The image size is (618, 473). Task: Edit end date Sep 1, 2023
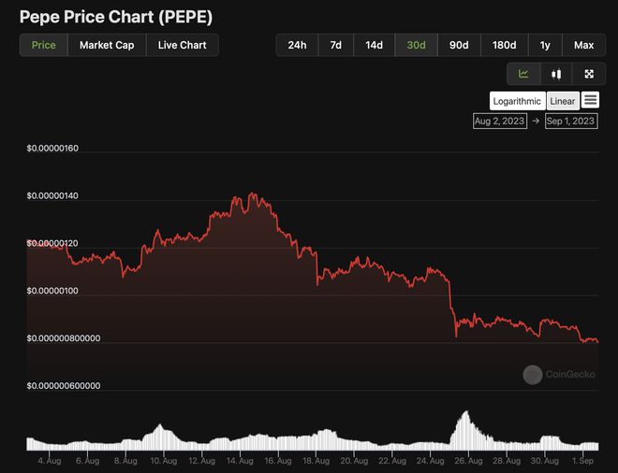coord(570,122)
